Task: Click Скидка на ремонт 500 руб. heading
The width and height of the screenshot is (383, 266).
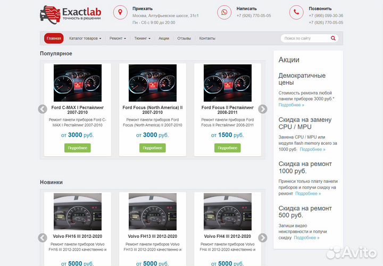Action: click(305, 212)
